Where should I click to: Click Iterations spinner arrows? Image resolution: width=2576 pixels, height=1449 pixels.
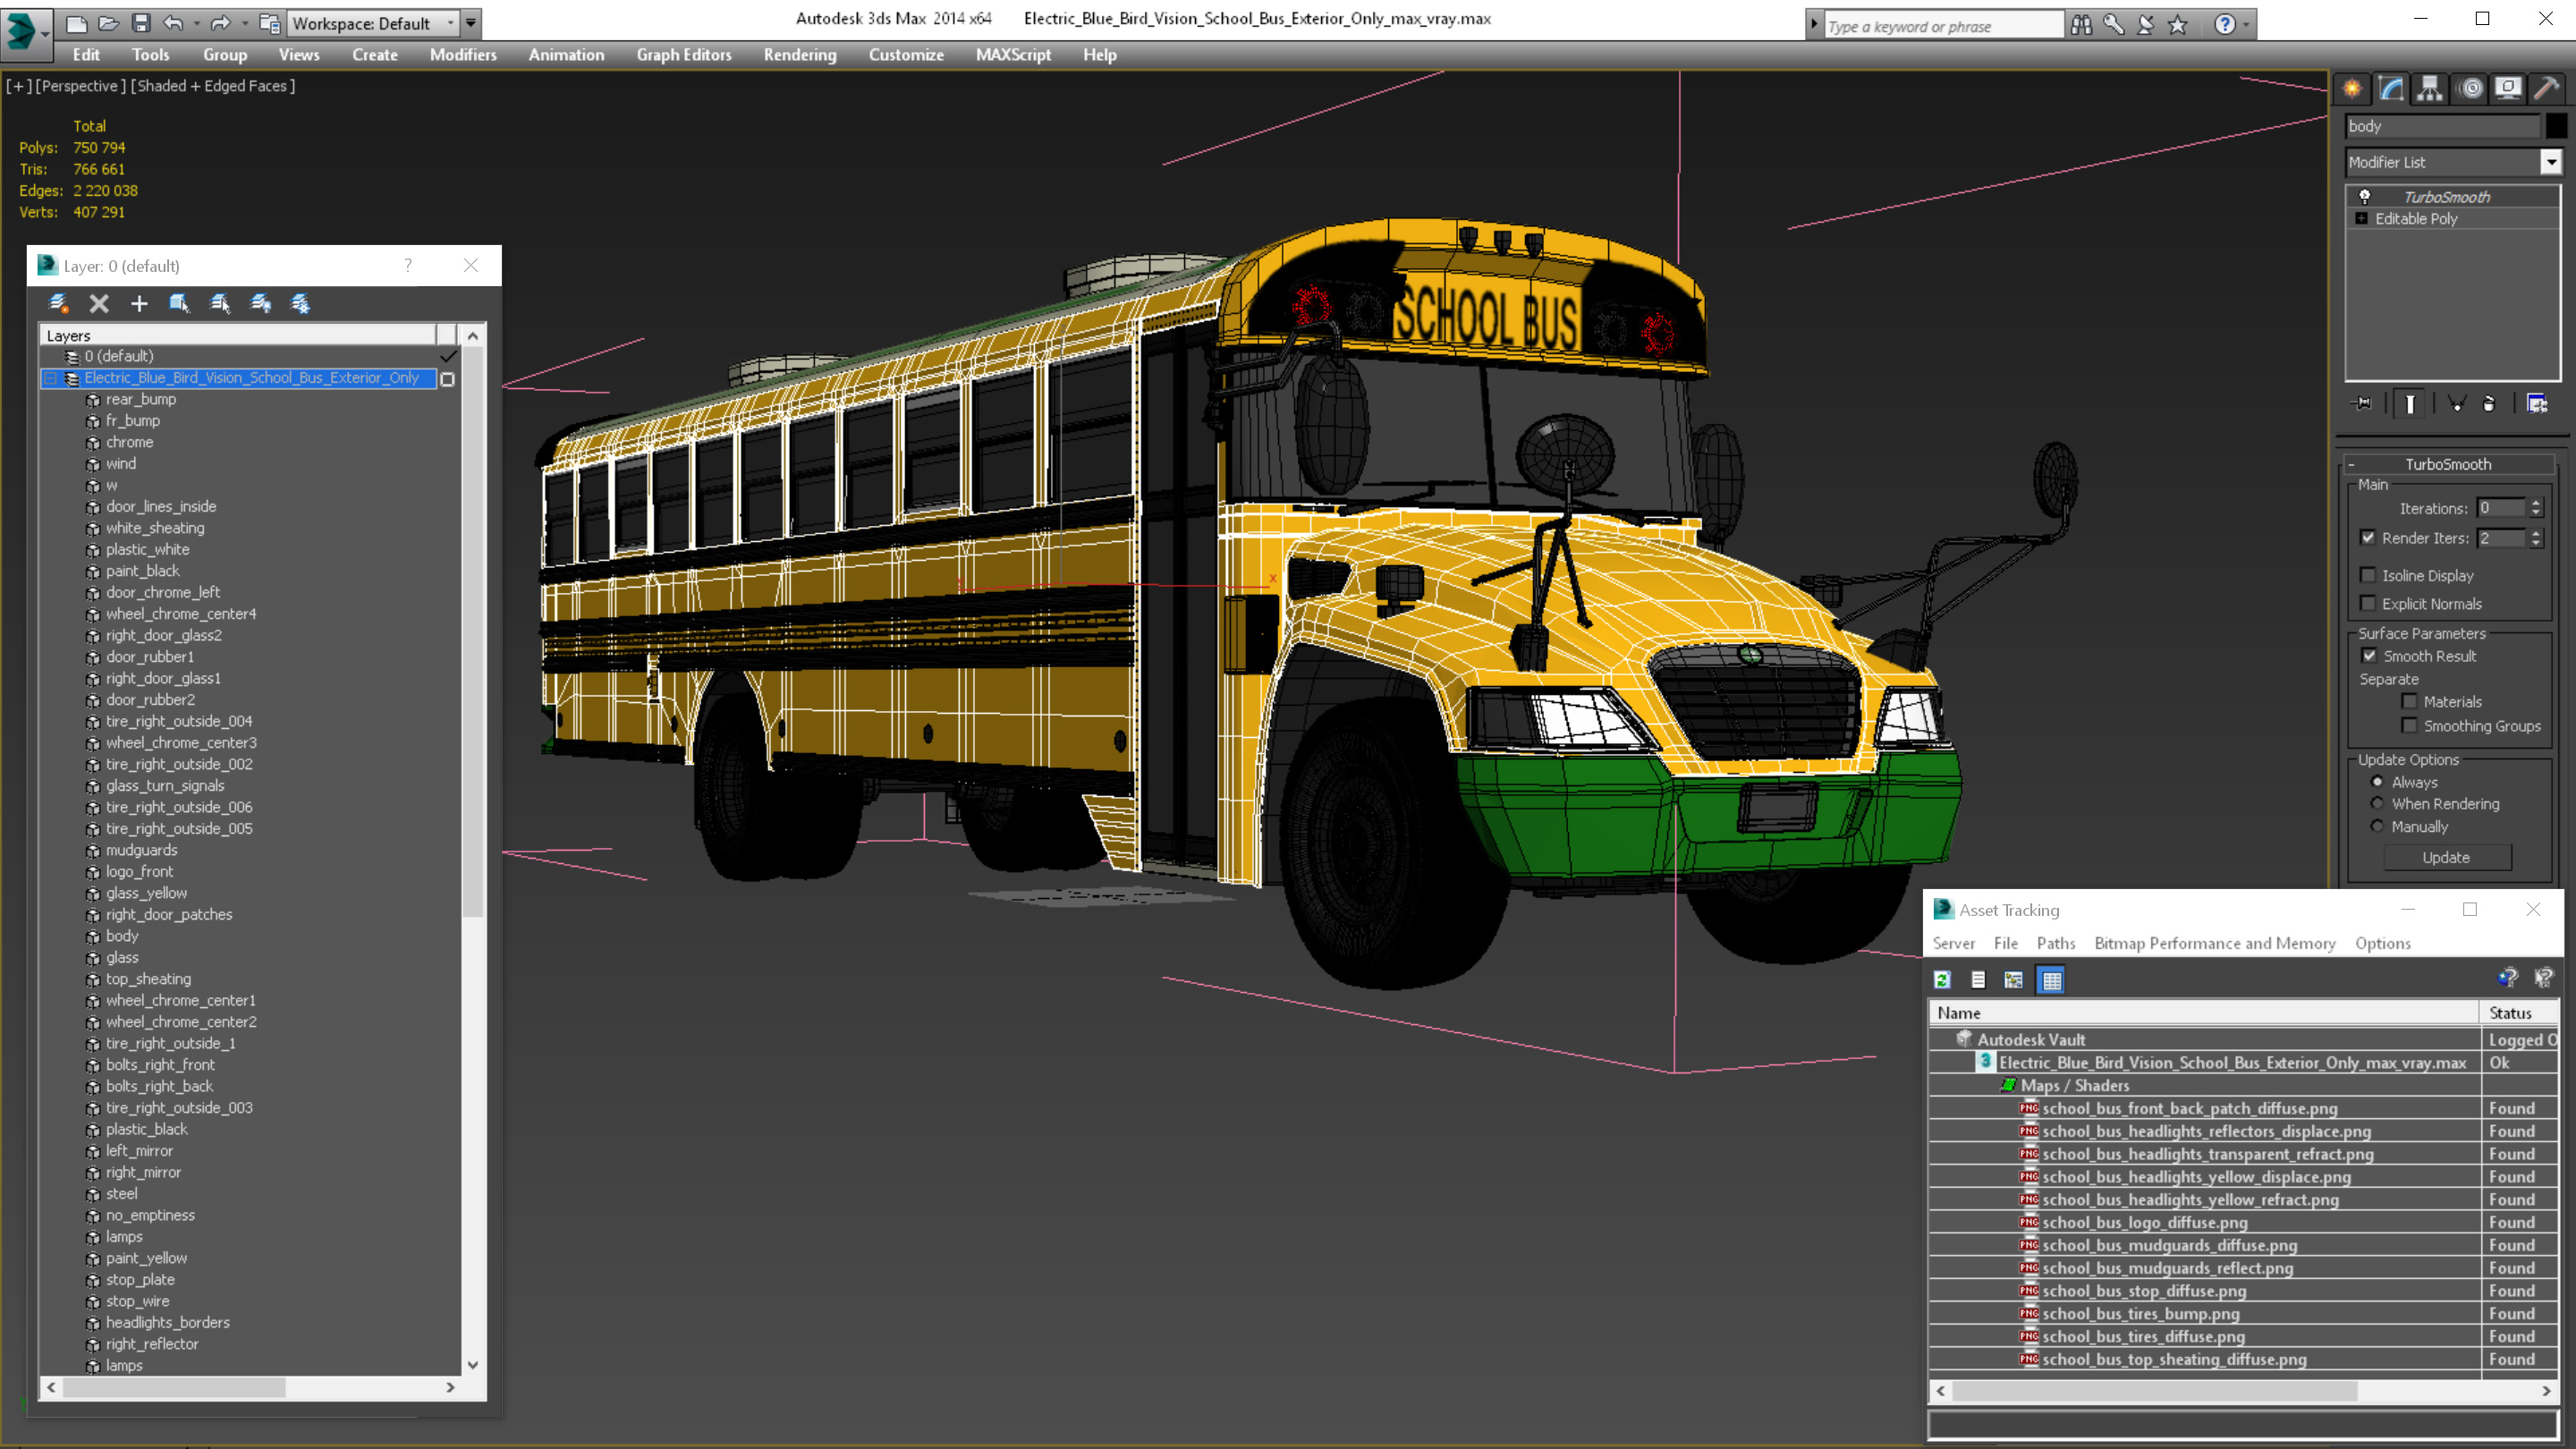[x=2535, y=508]
